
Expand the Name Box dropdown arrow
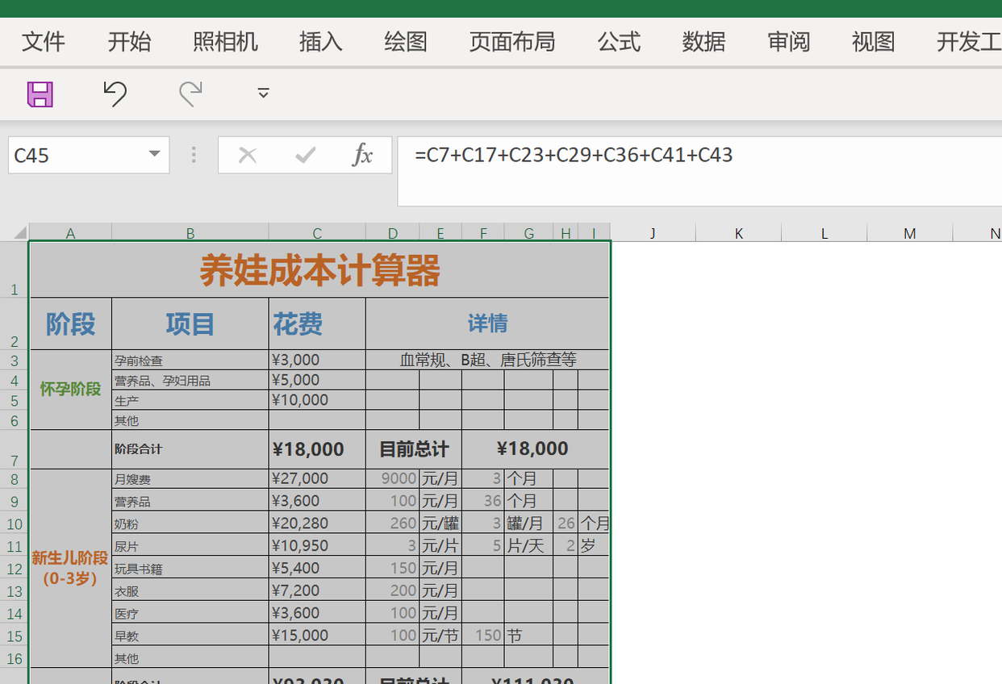click(x=154, y=154)
